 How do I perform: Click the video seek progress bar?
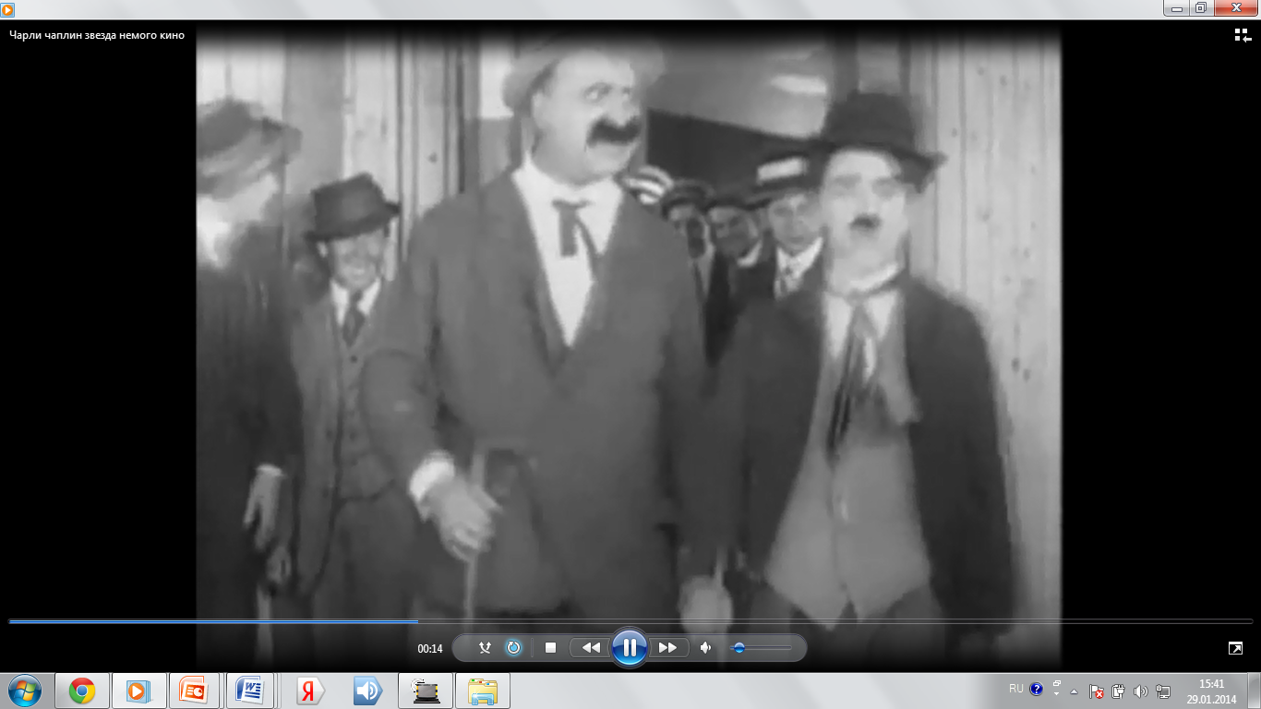[x=630, y=621]
